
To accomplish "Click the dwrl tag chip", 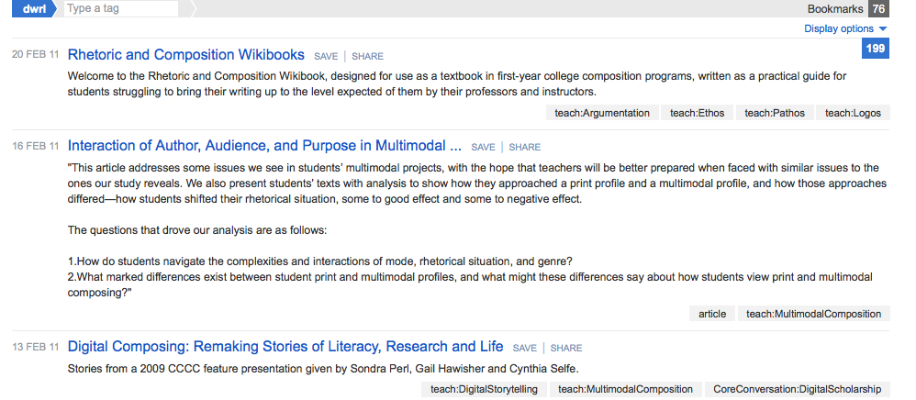I will tap(33, 9).
